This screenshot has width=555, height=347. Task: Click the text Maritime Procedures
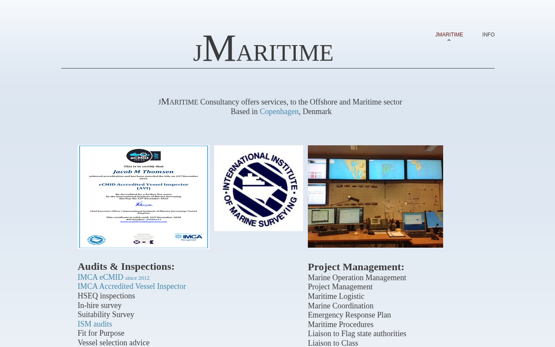coord(341,324)
